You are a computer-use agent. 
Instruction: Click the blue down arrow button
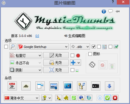109,86
